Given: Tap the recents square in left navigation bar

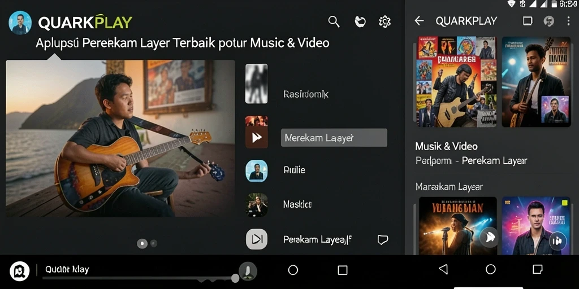Looking at the screenshot, I should coord(343,270).
